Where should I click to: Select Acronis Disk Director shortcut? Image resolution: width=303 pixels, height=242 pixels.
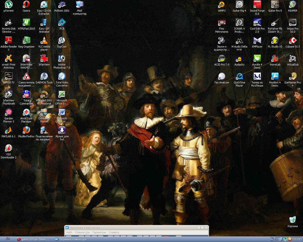click(x=8, y=26)
